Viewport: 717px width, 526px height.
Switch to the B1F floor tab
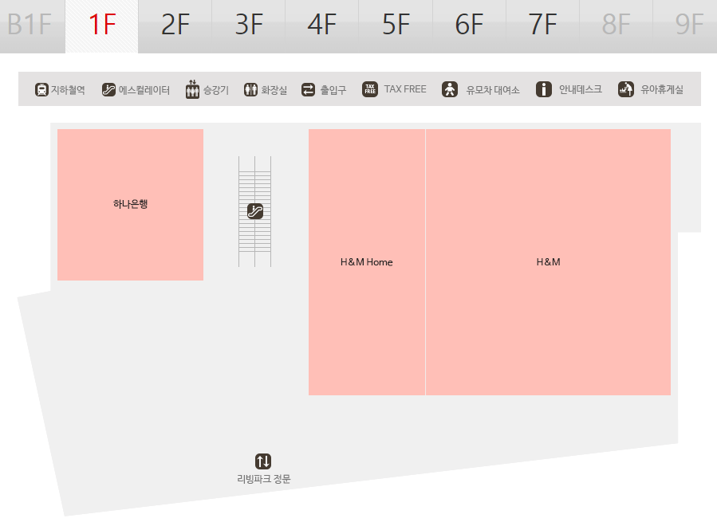(x=33, y=26)
